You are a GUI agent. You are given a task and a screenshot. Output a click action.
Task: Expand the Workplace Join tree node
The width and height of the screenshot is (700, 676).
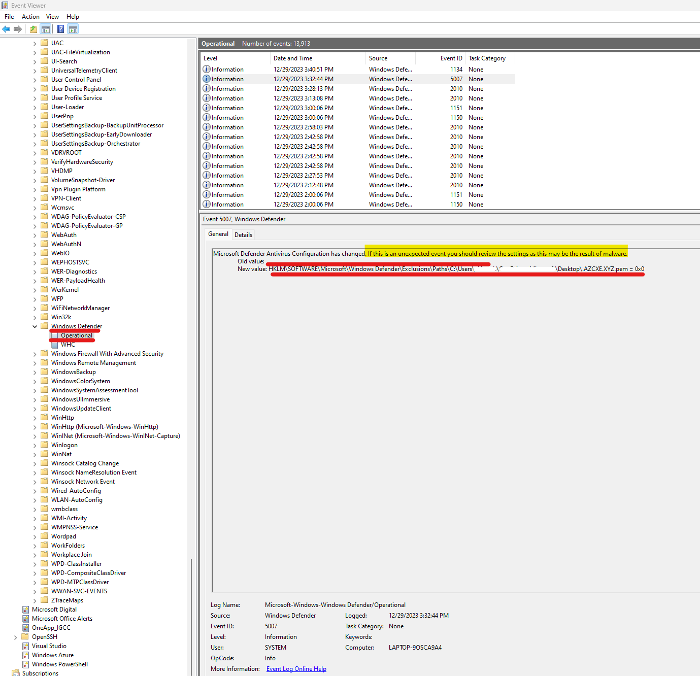tap(35, 555)
